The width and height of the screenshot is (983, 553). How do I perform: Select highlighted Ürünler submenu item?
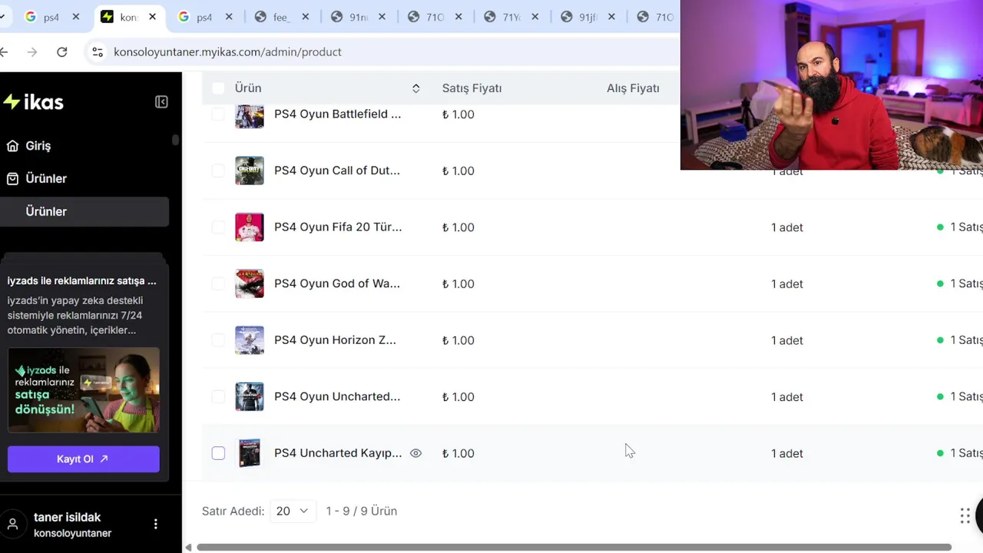(x=84, y=212)
